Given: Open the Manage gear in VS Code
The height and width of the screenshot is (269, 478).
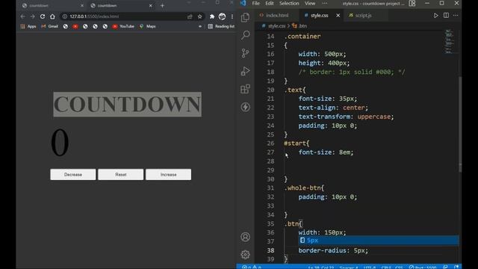Looking at the screenshot, I should (246, 254).
